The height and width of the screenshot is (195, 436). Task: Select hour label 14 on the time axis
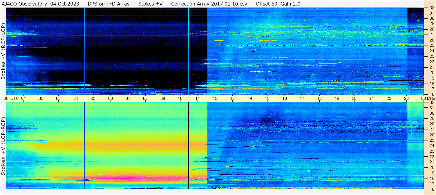(x=250, y=98)
